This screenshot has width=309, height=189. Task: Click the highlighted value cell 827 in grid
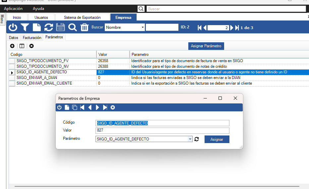113,72
